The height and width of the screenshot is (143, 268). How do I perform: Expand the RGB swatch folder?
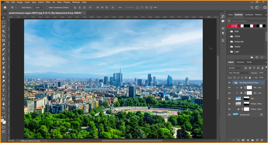point(229,31)
